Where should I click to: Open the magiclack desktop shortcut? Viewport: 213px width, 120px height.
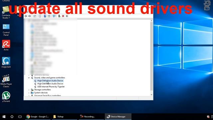coord(6,62)
